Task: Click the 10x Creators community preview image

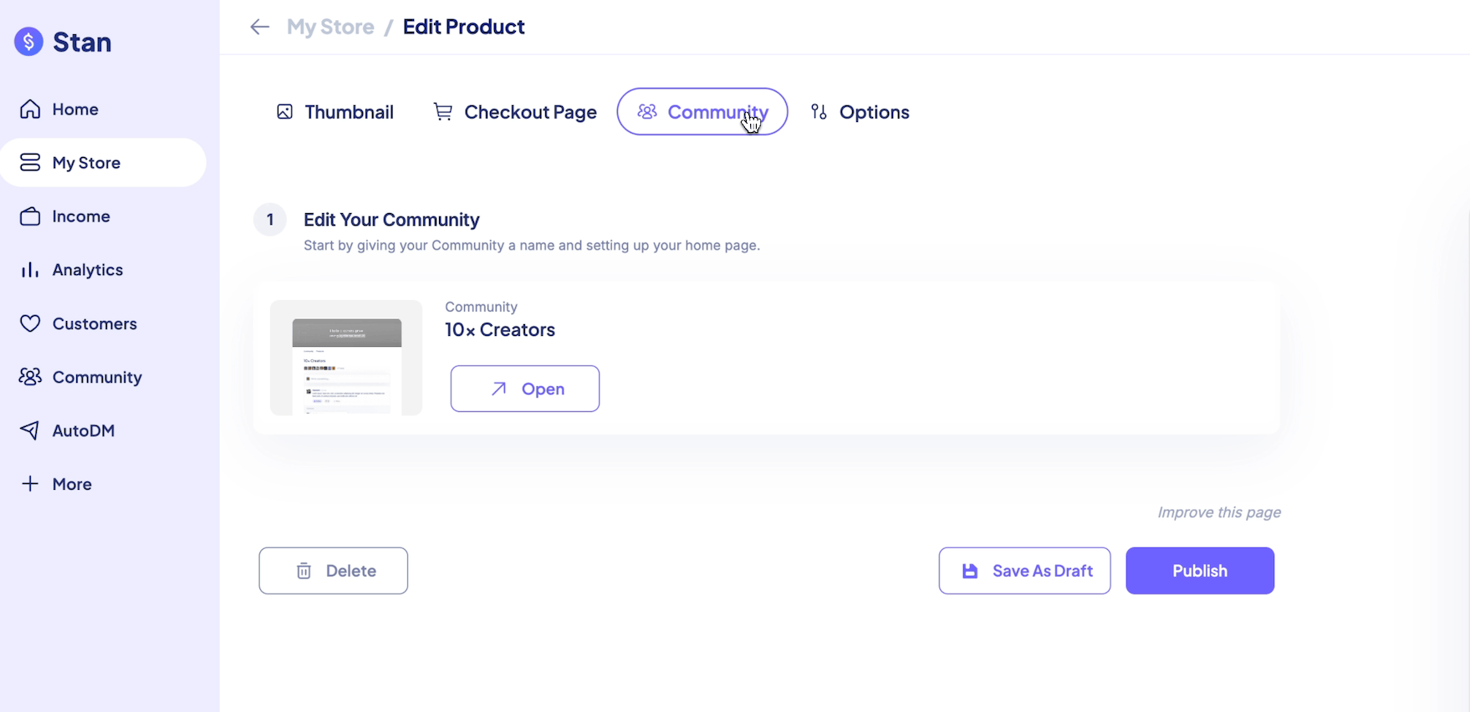Action: tap(345, 358)
